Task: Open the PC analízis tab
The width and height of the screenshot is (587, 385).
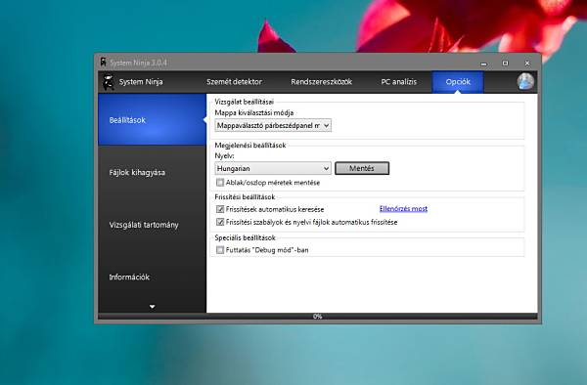Action: (x=399, y=82)
